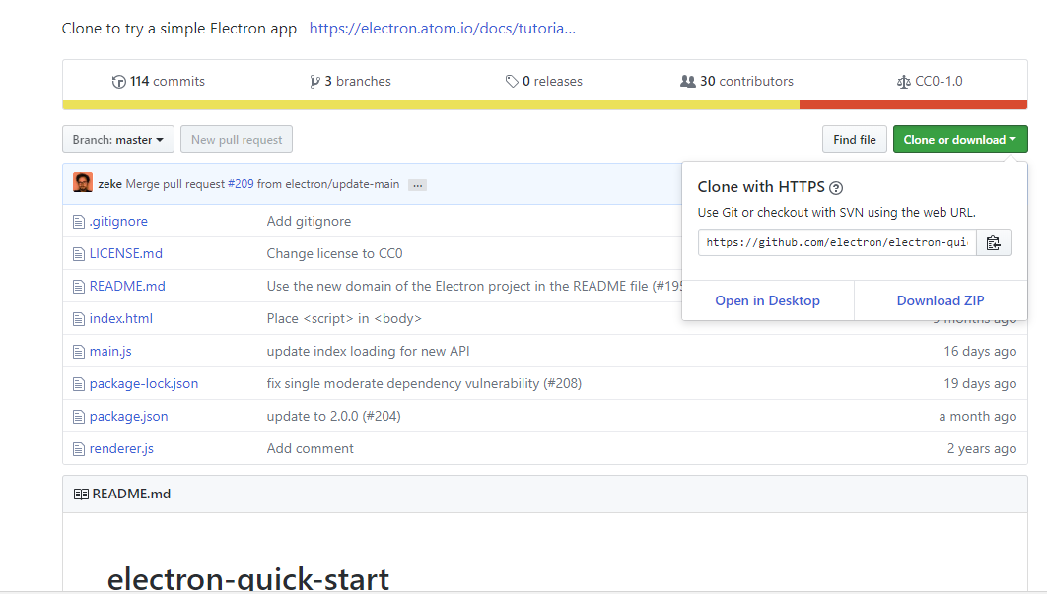Click the red HTML language bar segment

[914, 105]
